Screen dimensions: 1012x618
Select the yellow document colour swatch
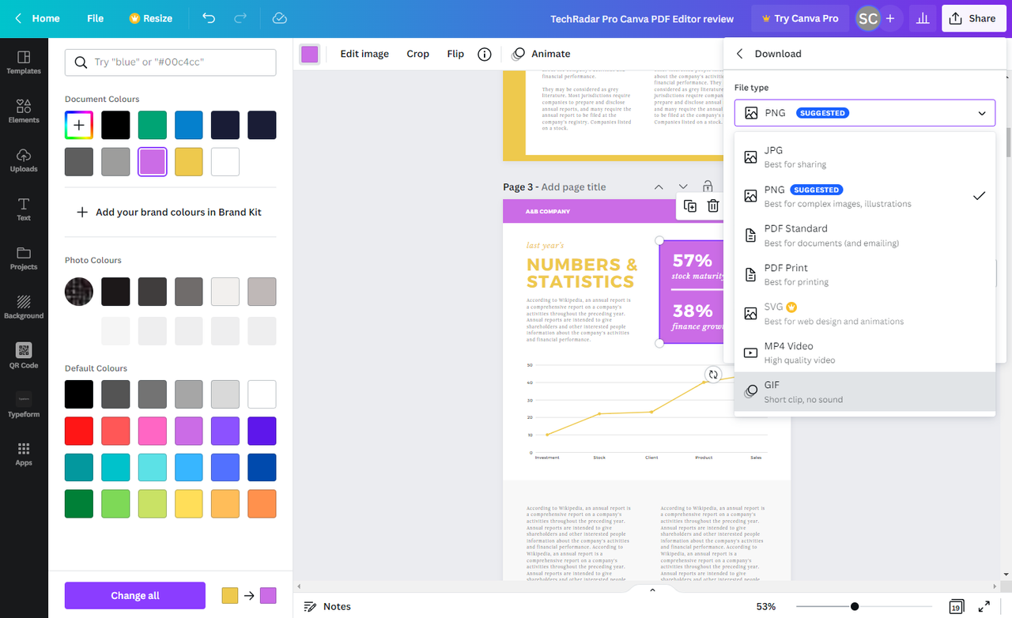click(x=189, y=162)
